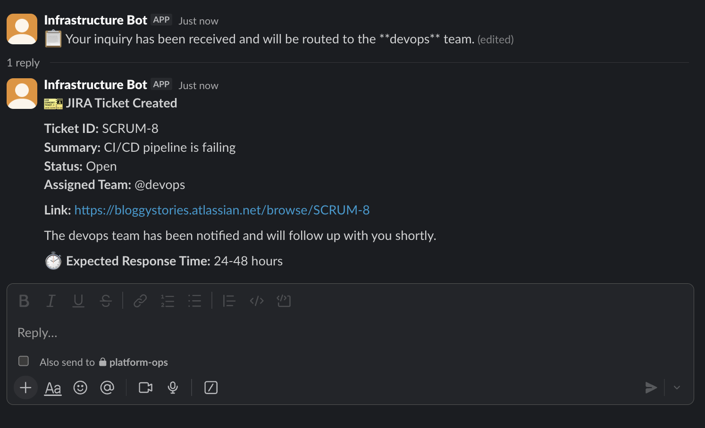
Task: Record an audio clip with the microphone icon
Action: click(173, 387)
